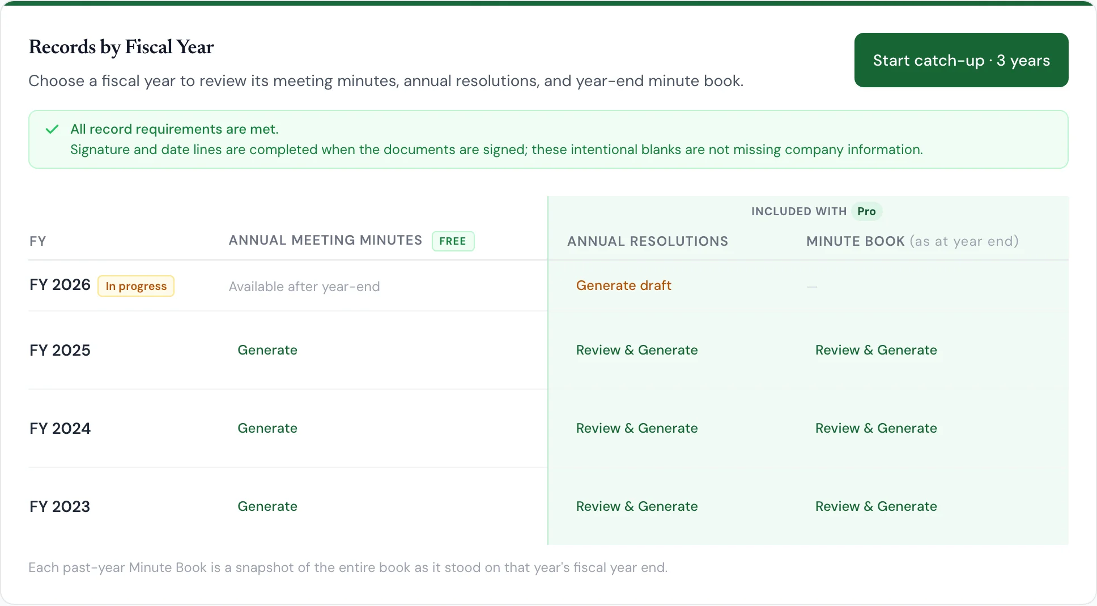Select the FY 2026 row label
Image resolution: width=1097 pixels, height=606 pixels.
60,285
